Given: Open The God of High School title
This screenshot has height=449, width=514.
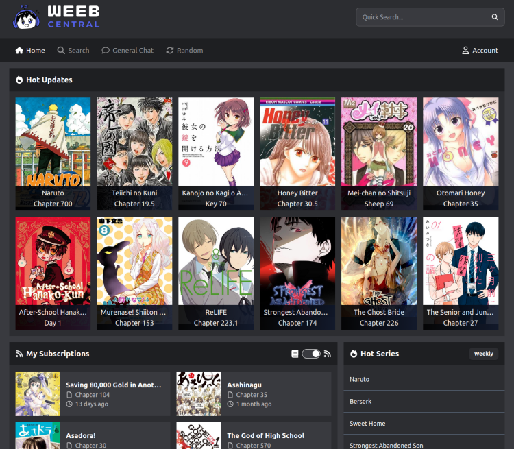Looking at the screenshot, I should click(x=265, y=435).
